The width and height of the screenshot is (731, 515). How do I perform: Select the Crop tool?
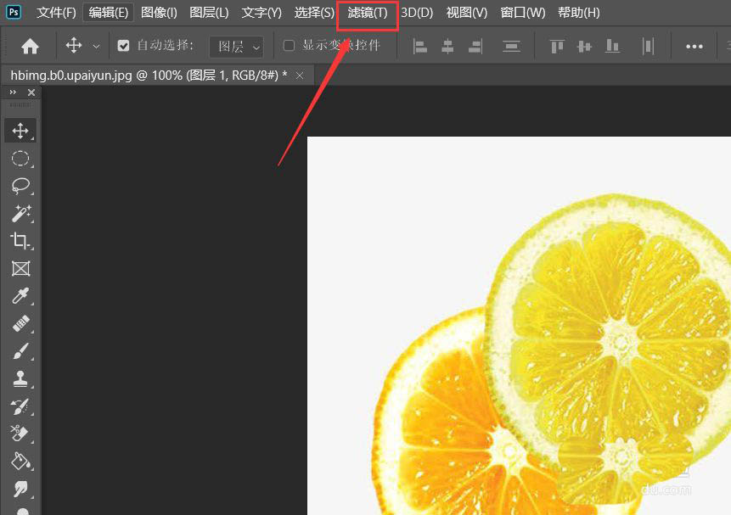[x=20, y=240]
